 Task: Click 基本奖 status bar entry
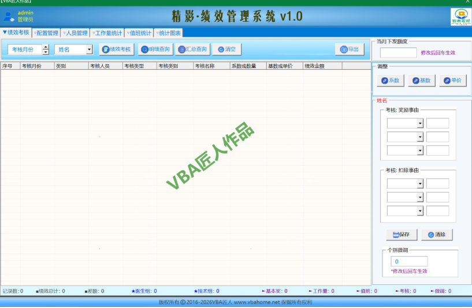coord(274,291)
